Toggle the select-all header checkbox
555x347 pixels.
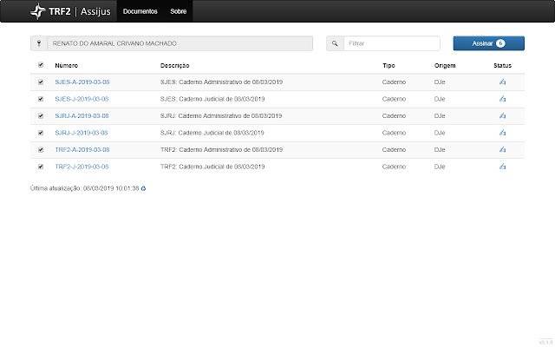pyautogui.click(x=41, y=65)
